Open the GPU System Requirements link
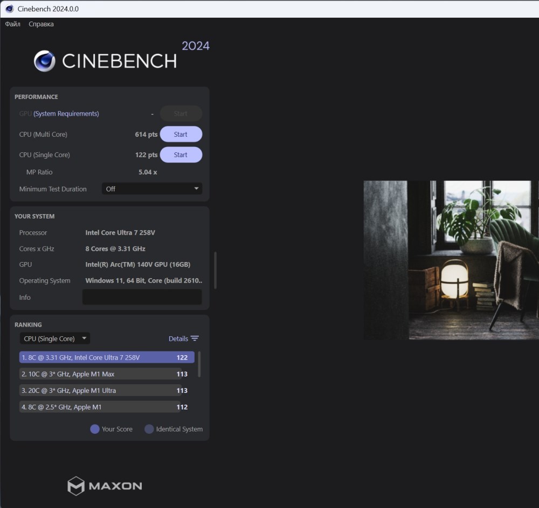 [66, 114]
